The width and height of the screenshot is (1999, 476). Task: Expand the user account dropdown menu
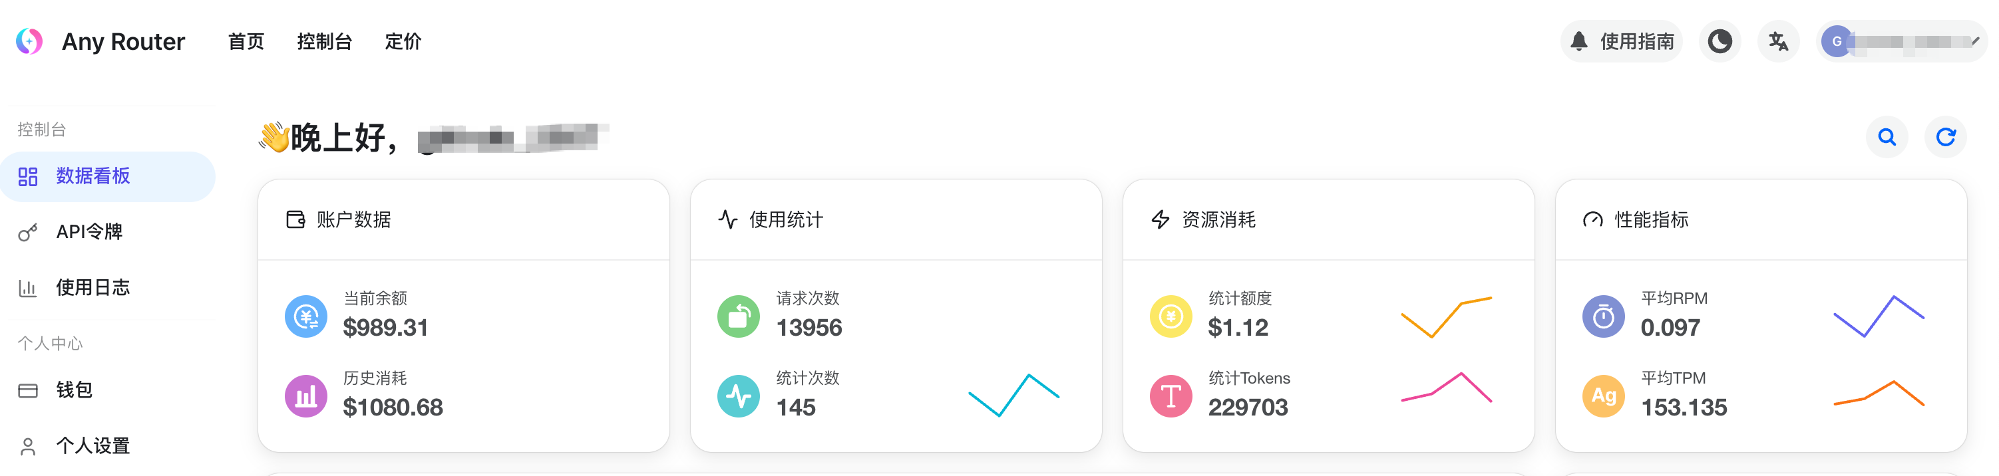coord(1901,41)
